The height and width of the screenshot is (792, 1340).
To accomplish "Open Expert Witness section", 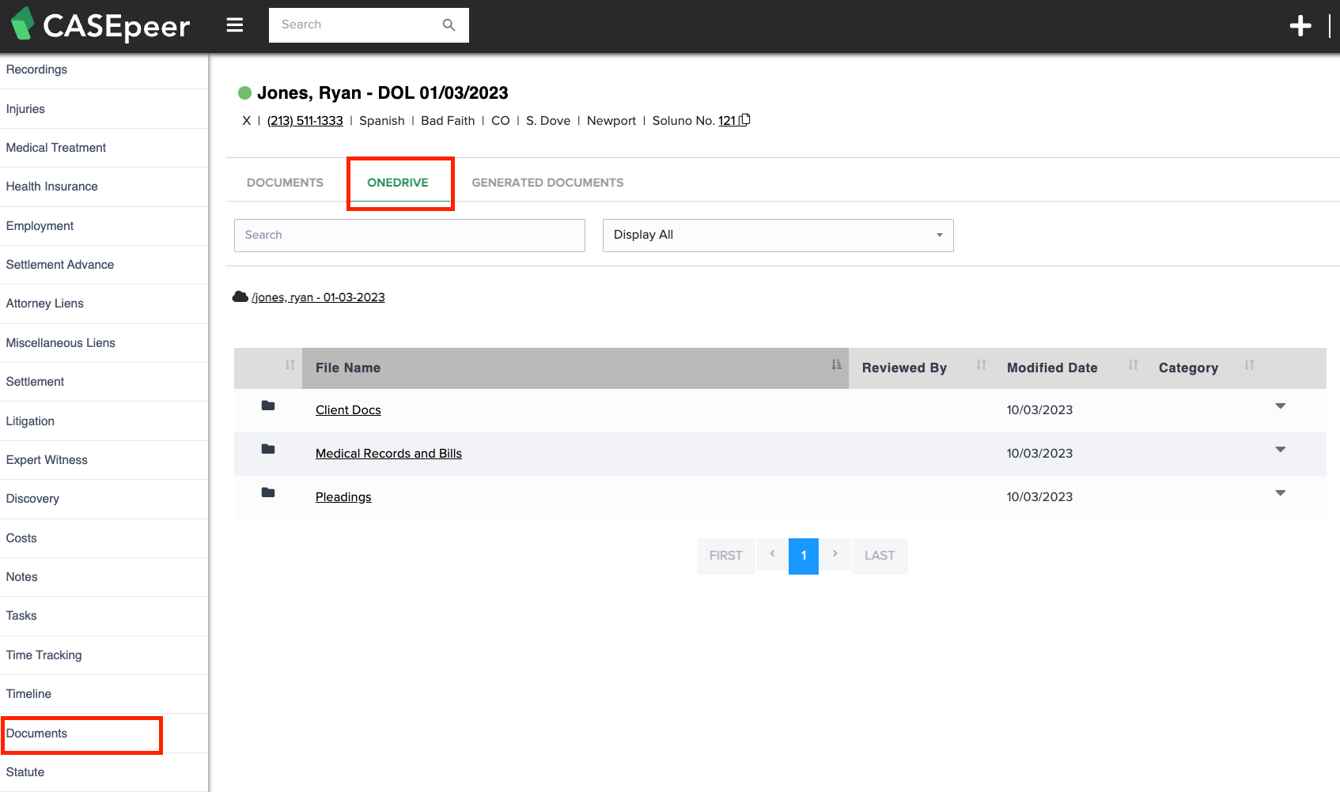I will (47, 460).
